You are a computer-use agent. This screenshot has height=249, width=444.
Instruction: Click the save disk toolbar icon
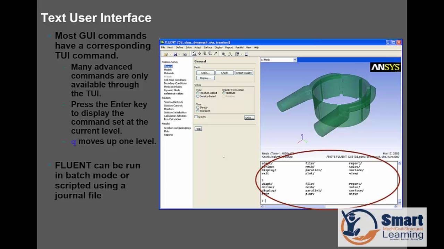coord(176,54)
